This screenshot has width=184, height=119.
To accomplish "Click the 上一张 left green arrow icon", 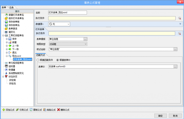I will (x=10, y=46).
